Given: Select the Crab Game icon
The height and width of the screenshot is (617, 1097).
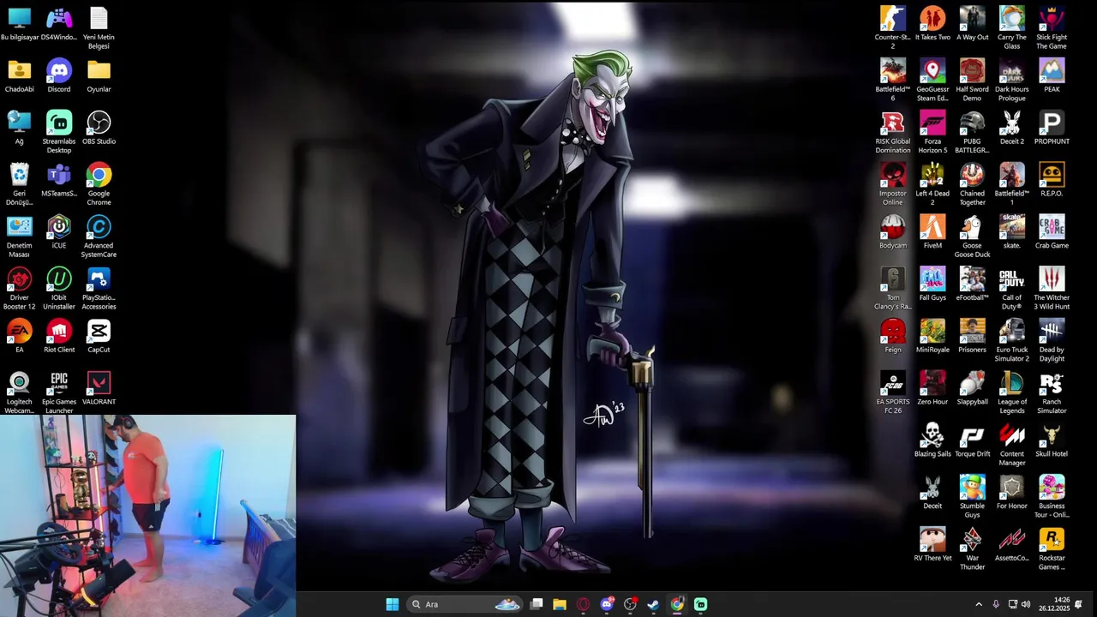Looking at the screenshot, I should [x=1052, y=233].
